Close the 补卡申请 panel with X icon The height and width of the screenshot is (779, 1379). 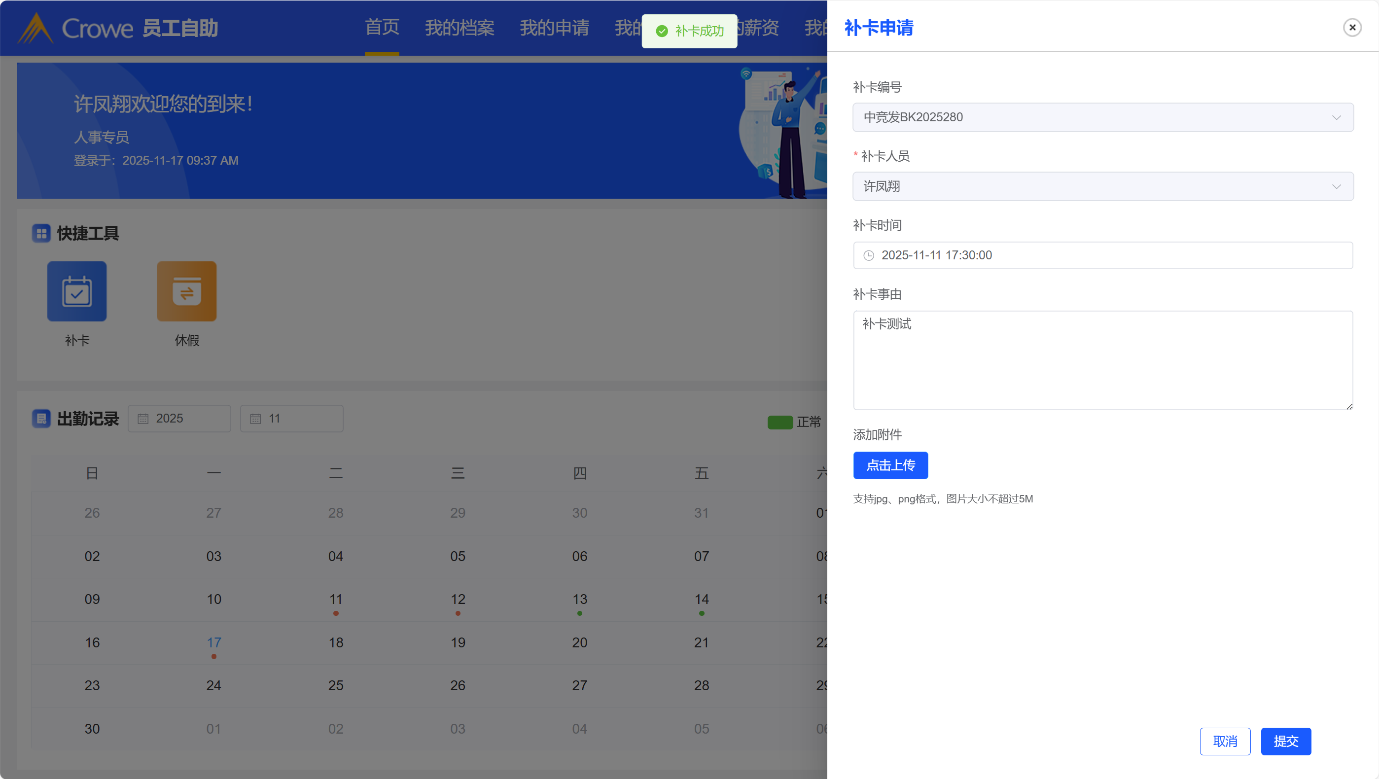[1352, 27]
